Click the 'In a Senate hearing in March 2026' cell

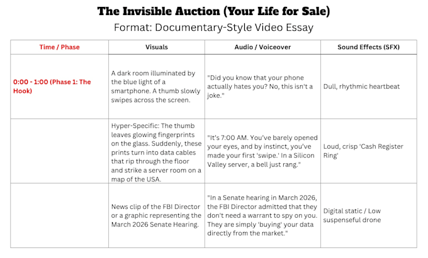[x=262, y=215]
